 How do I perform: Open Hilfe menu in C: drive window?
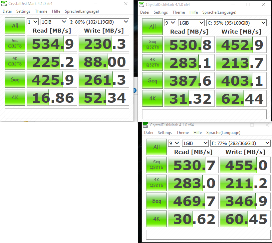[x=193, y=12]
